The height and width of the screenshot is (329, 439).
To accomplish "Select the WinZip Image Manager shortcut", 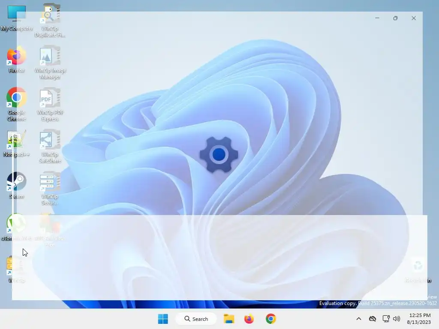I will click(x=50, y=62).
